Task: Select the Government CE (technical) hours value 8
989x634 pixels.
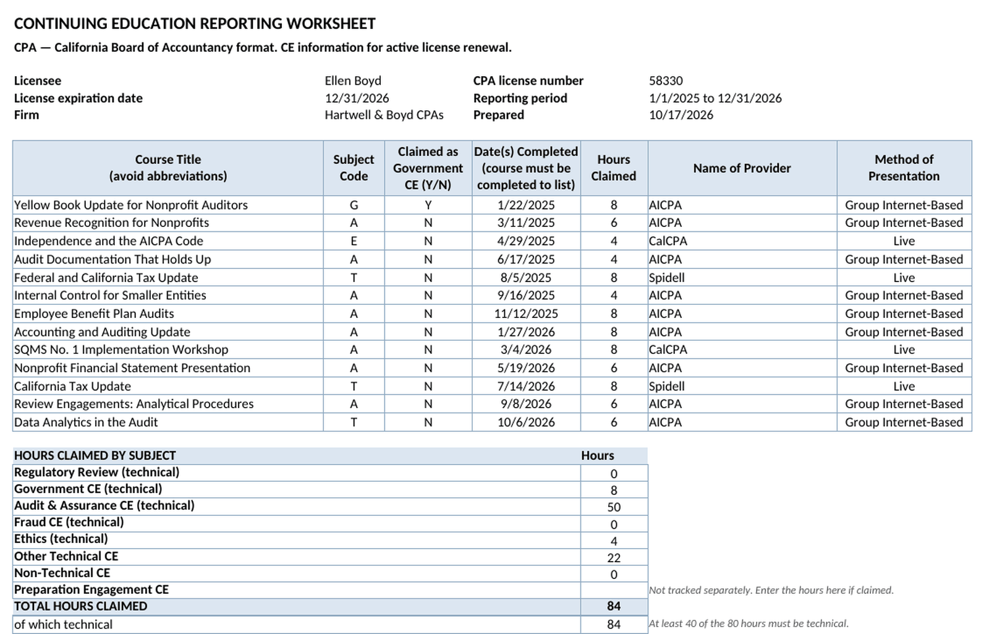Action: tap(614, 490)
